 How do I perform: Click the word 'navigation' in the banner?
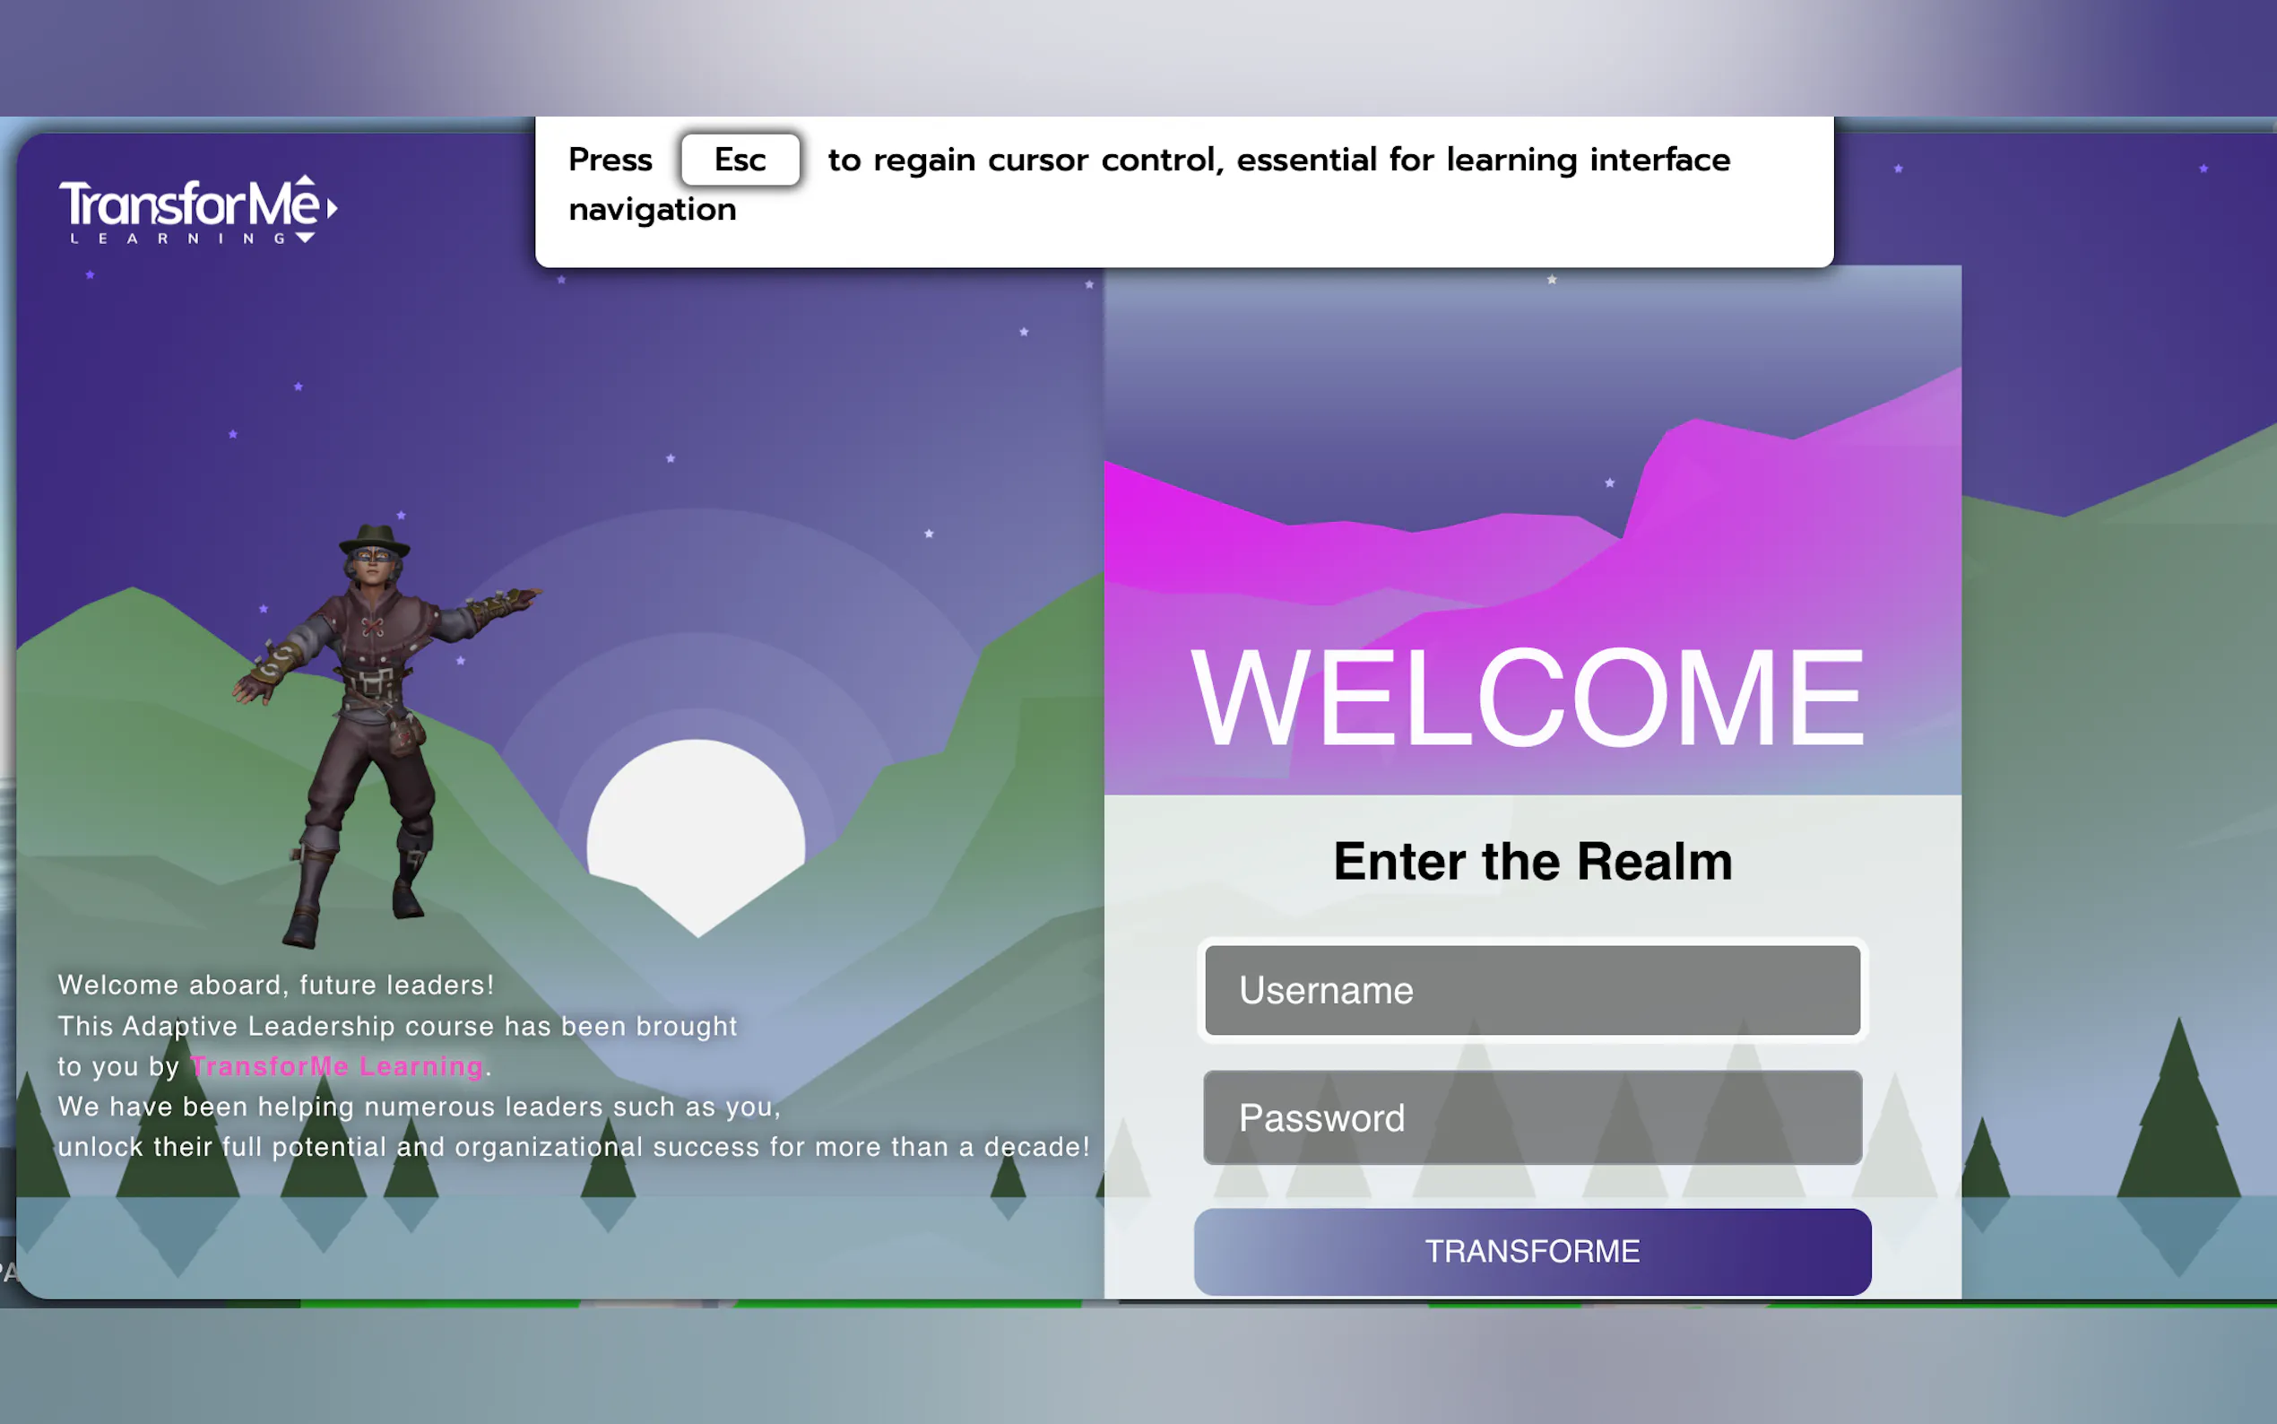(652, 209)
